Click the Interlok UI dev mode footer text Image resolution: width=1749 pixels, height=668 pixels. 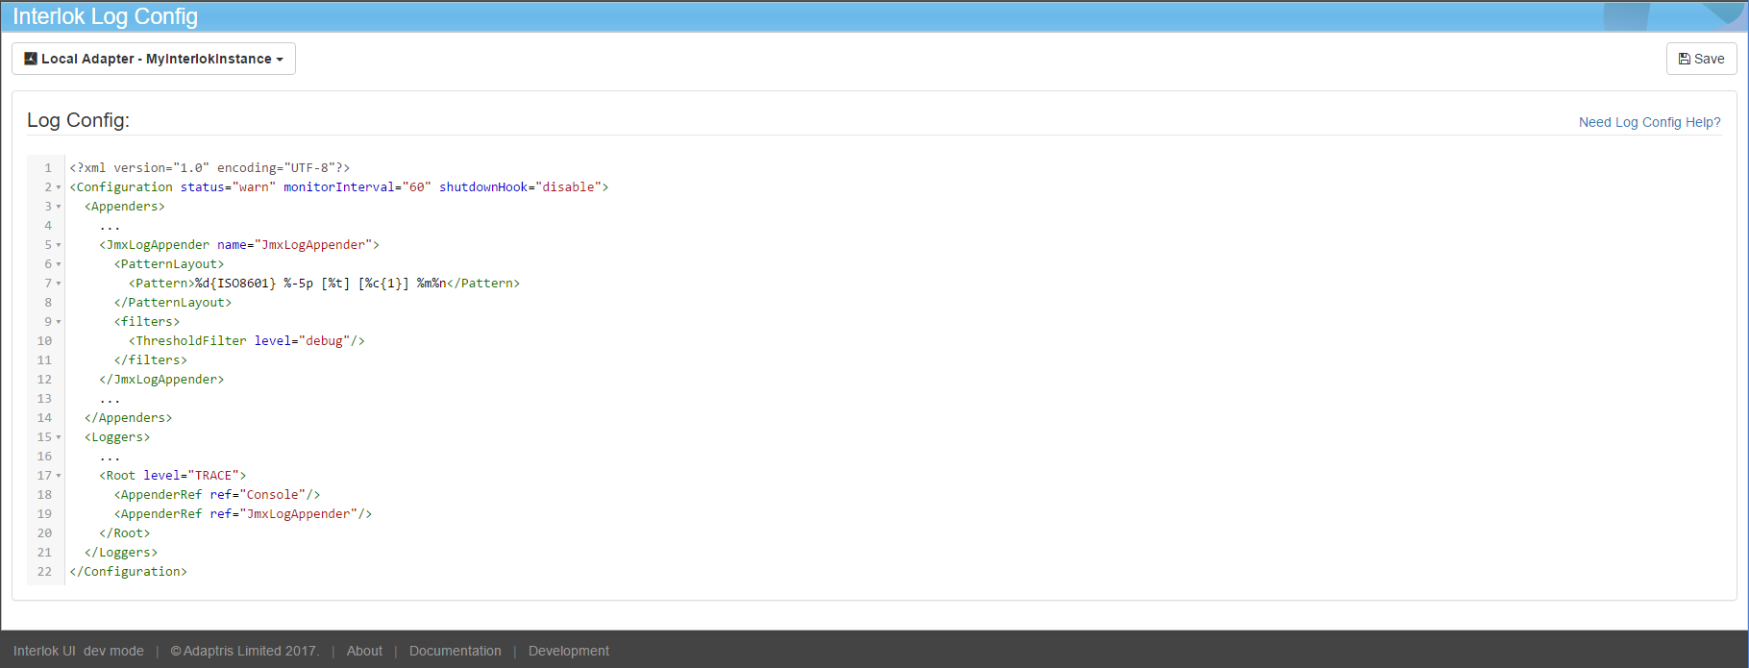tap(79, 651)
